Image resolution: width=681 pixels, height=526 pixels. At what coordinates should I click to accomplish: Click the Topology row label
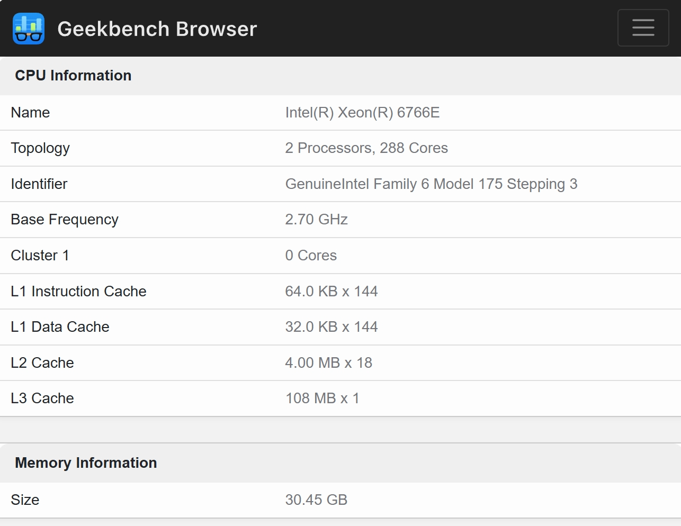pyautogui.click(x=40, y=148)
